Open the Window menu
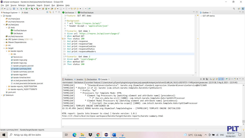Image resolution: width=245 pixels, height=138 pixels. 60,5
